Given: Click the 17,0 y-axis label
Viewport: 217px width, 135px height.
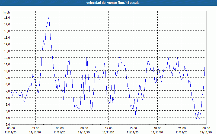Looking at the screenshot, I should tap(7, 24).
